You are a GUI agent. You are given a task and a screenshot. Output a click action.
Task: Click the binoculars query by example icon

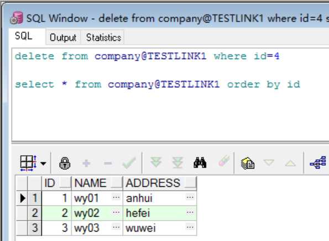[x=200, y=163]
